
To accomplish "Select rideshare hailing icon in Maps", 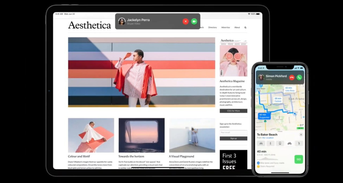I will coord(299,143).
